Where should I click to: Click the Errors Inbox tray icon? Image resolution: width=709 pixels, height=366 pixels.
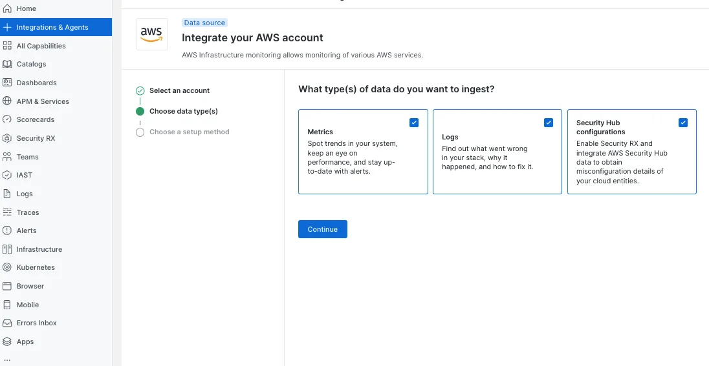click(7, 323)
